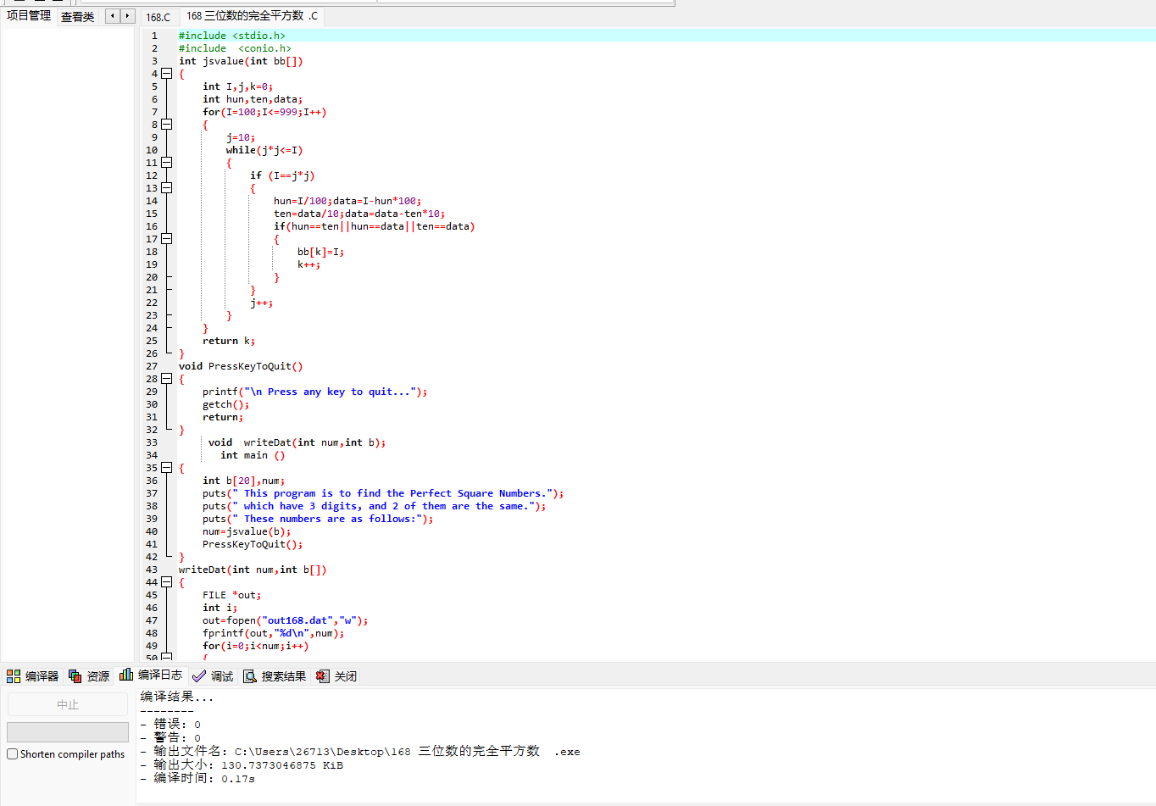Screen dimensions: 1156x806
Task: Collapse writeDat body fold at line 44
Action: (167, 582)
